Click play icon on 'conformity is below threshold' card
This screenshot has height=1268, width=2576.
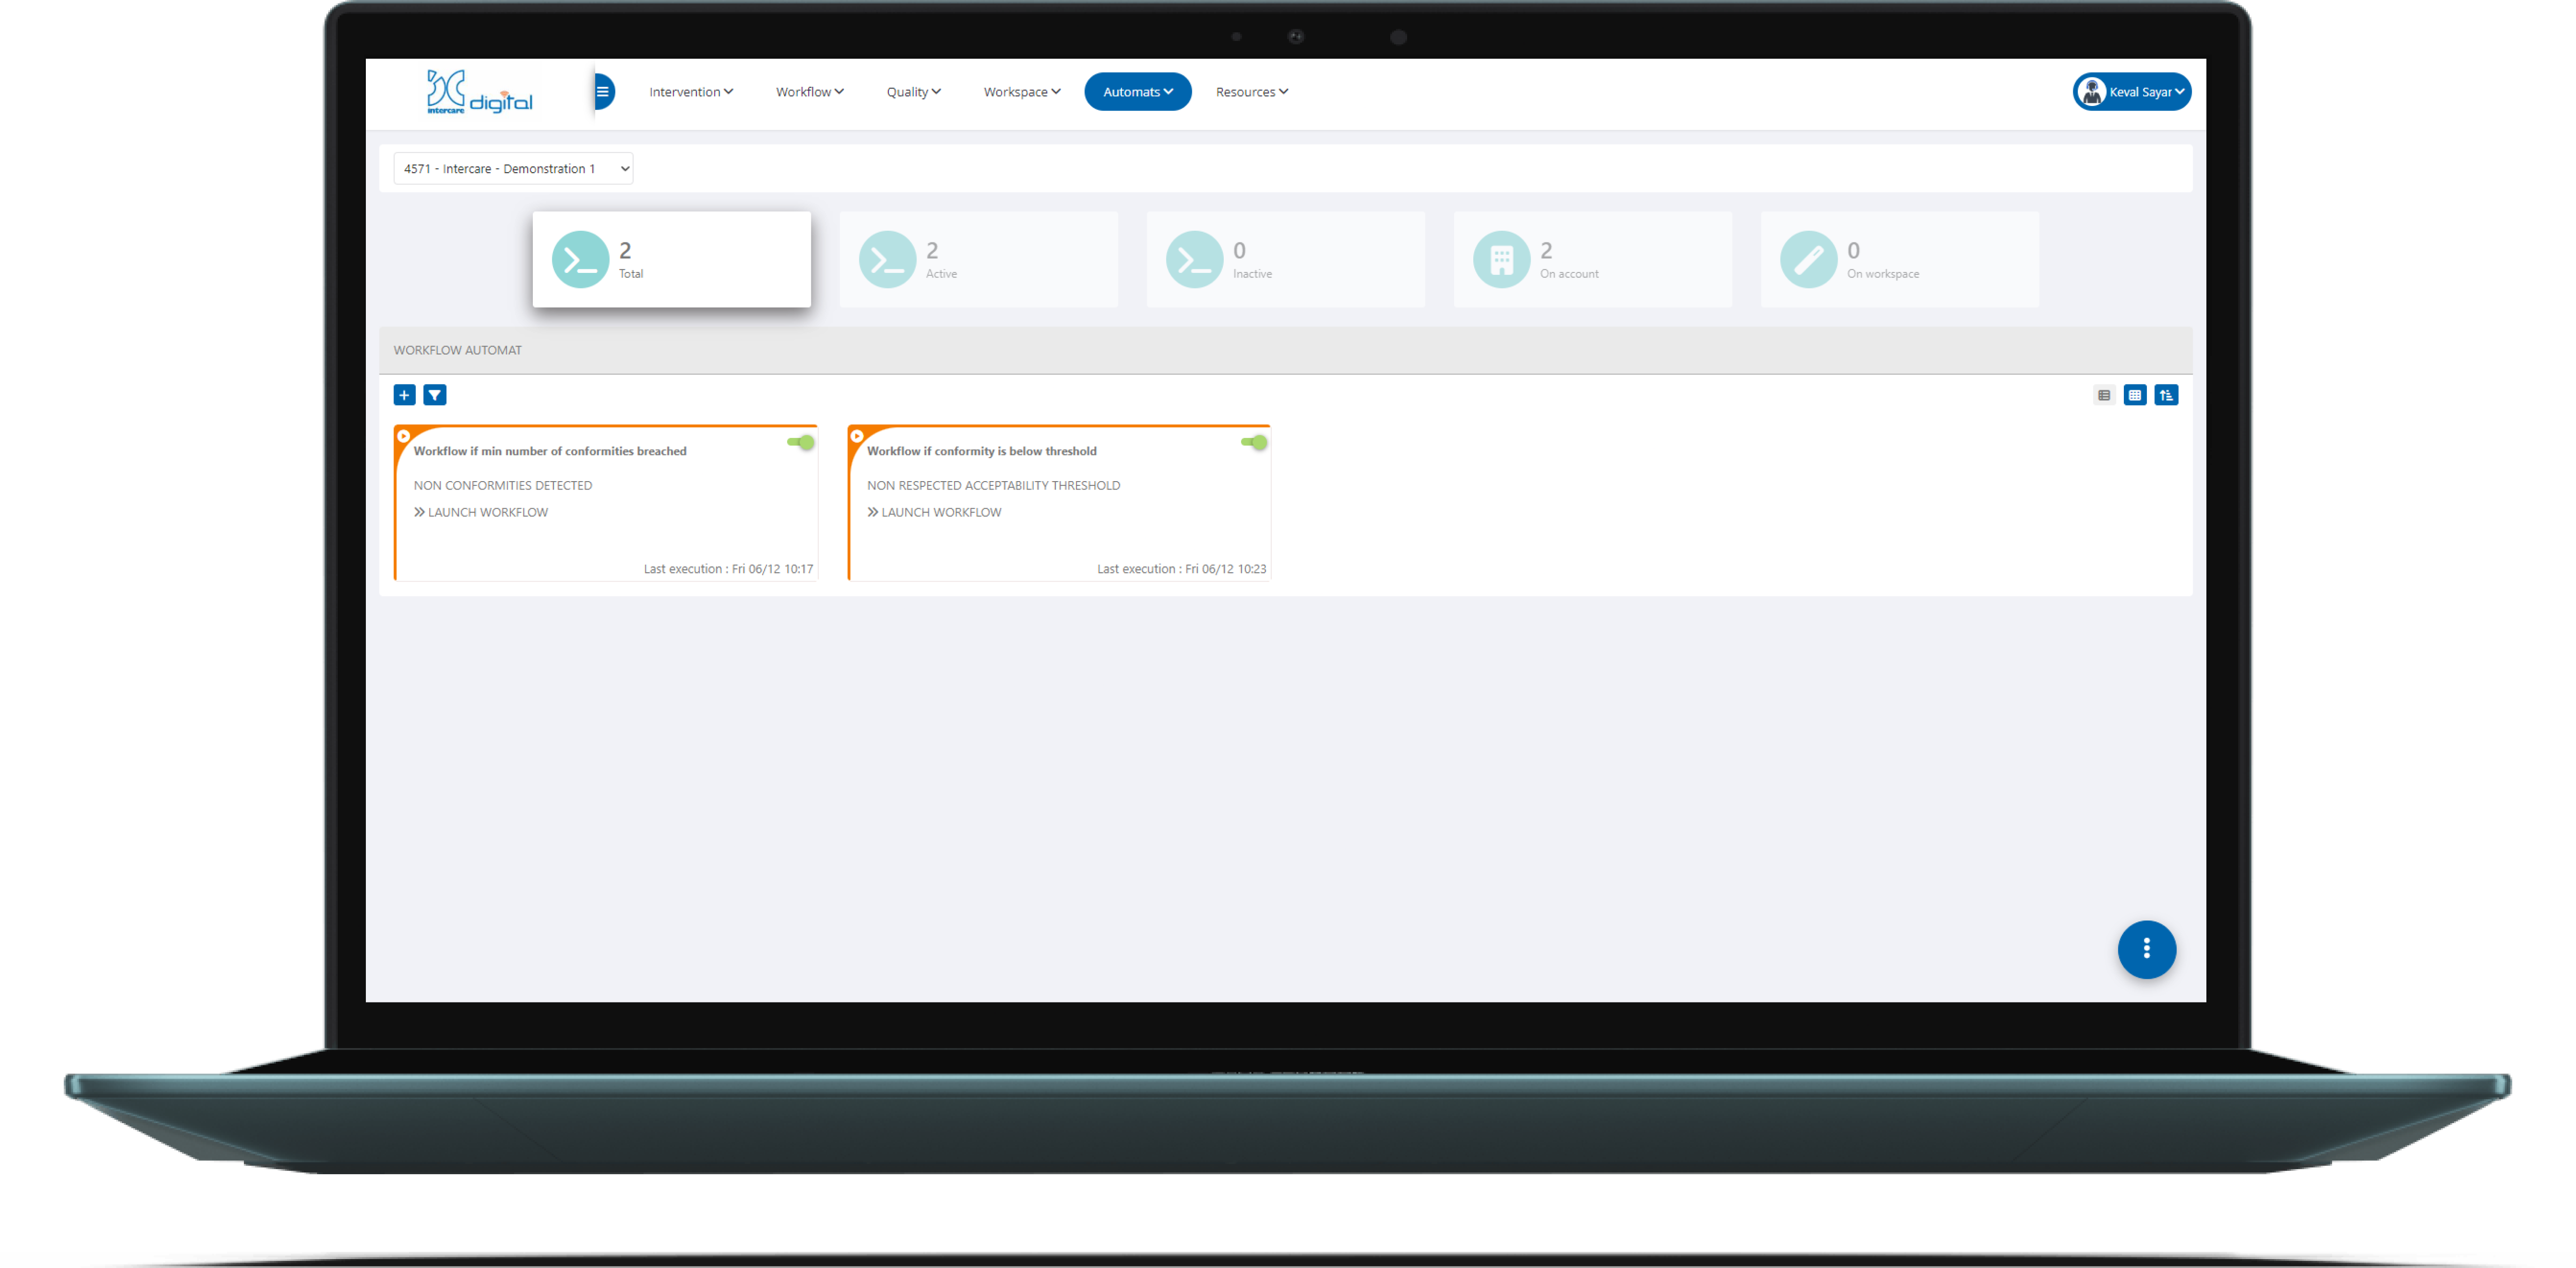(x=857, y=436)
